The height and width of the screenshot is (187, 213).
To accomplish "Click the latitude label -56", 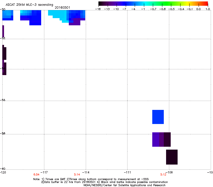I will point(3,100).
